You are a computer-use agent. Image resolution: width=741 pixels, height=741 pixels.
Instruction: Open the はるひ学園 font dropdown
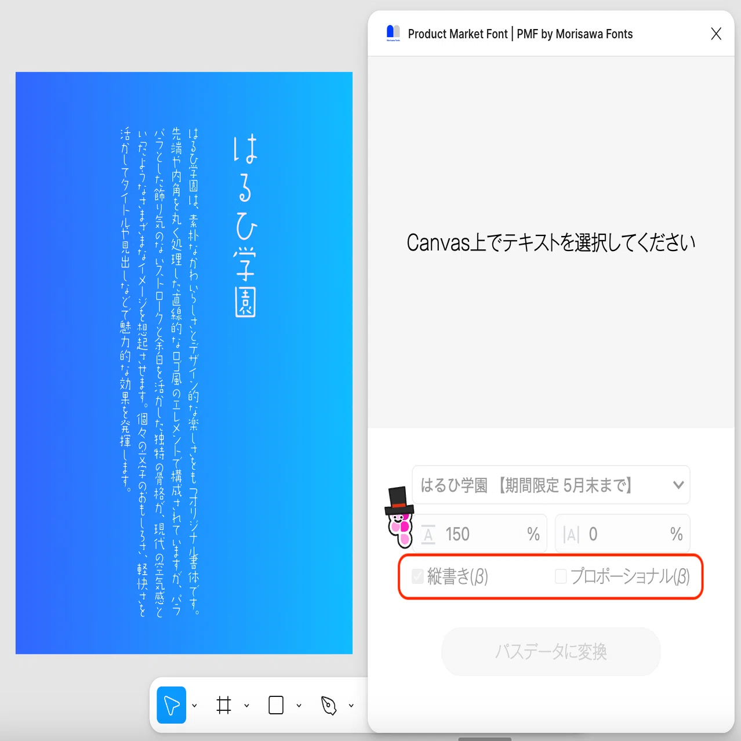[x=551, y=485]
